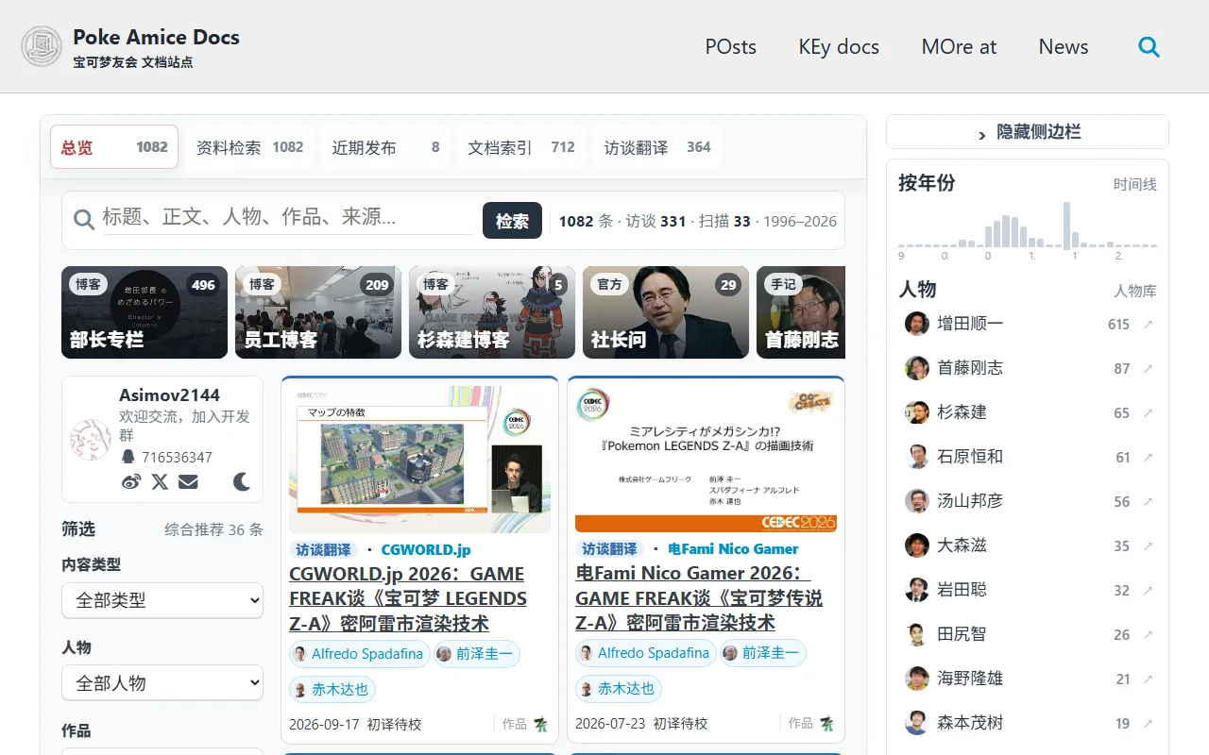Open external link arrow for 杉森建
The height and width of the screenshot is (755, 1209).
[x=1148, y=412]
